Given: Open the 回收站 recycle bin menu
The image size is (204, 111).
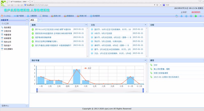Looking at the screenshot, I should pyautogui.click(x=44, y=16).
